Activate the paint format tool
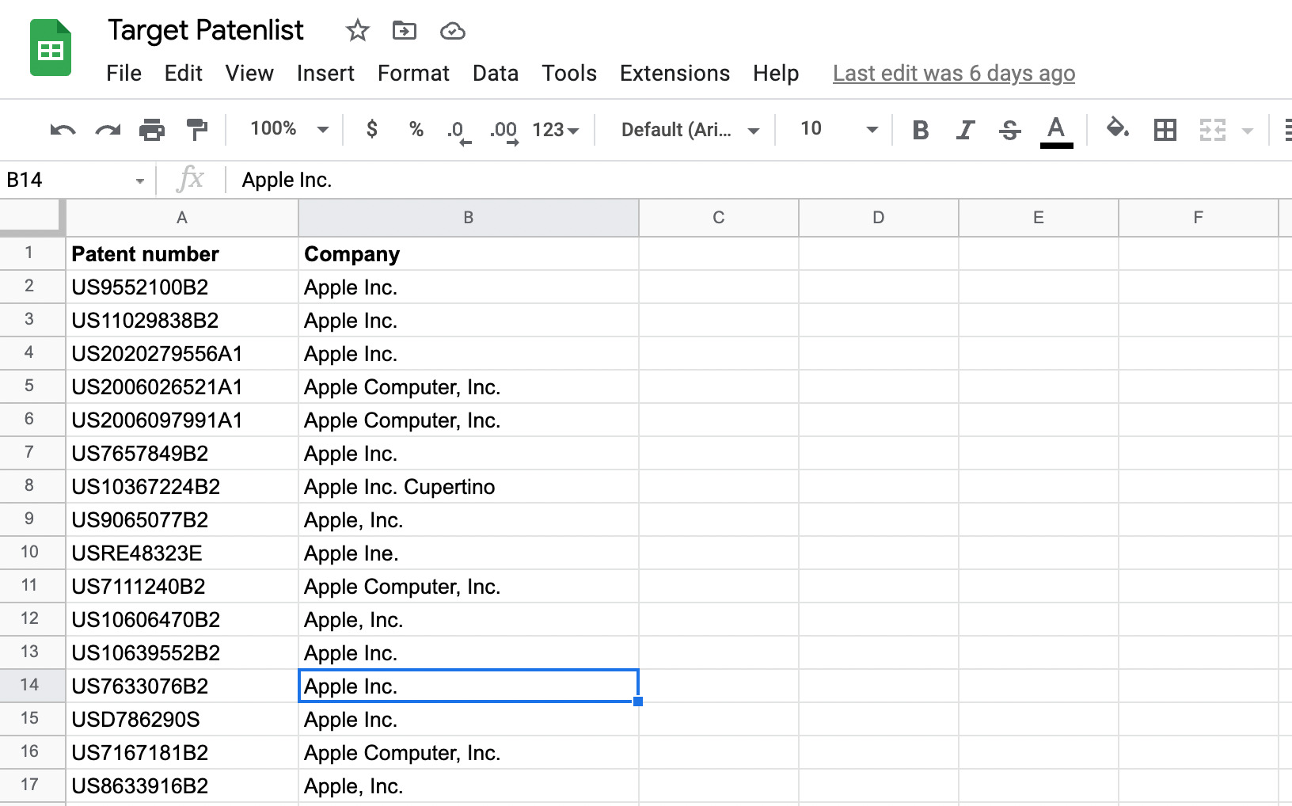The width and height of the screenshot is (1292, 806). pos(196,129)
